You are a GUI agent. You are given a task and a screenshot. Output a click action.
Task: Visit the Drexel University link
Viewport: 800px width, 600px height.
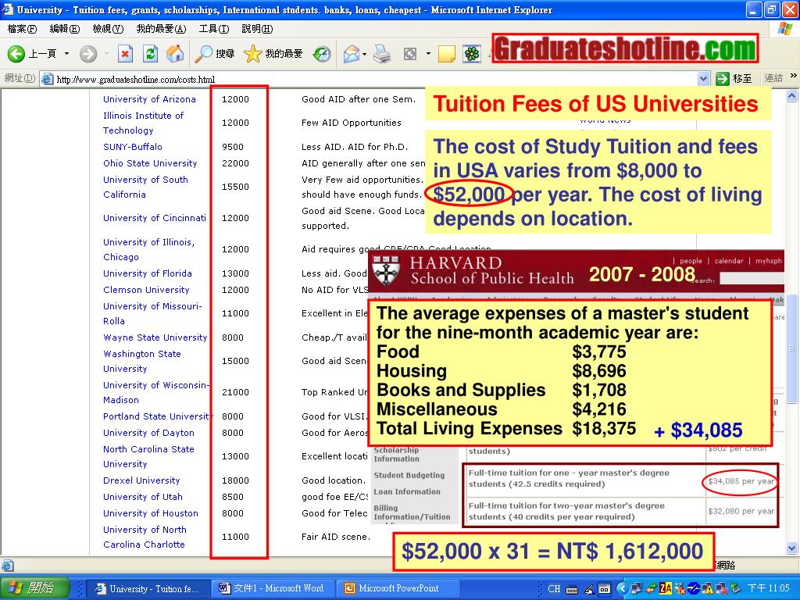pyautogui.click(x=141, y=480)
